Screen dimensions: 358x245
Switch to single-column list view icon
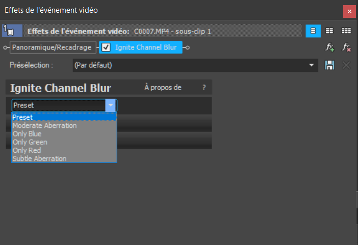pos(313,31)
